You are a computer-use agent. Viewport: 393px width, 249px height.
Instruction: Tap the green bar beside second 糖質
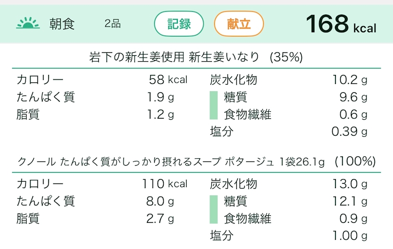tap(214, 210)
